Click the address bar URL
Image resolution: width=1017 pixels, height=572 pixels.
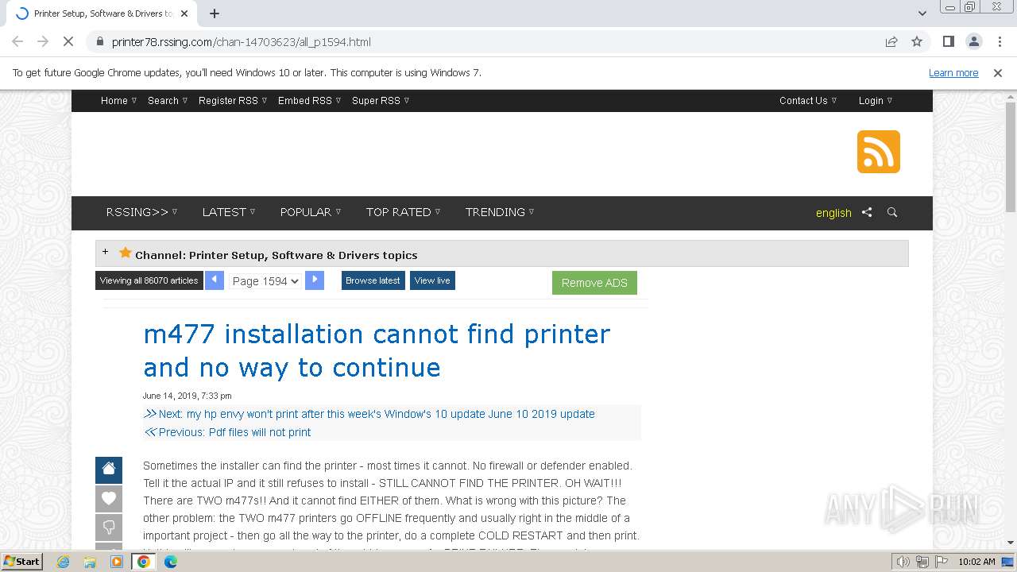pos(242,42)
